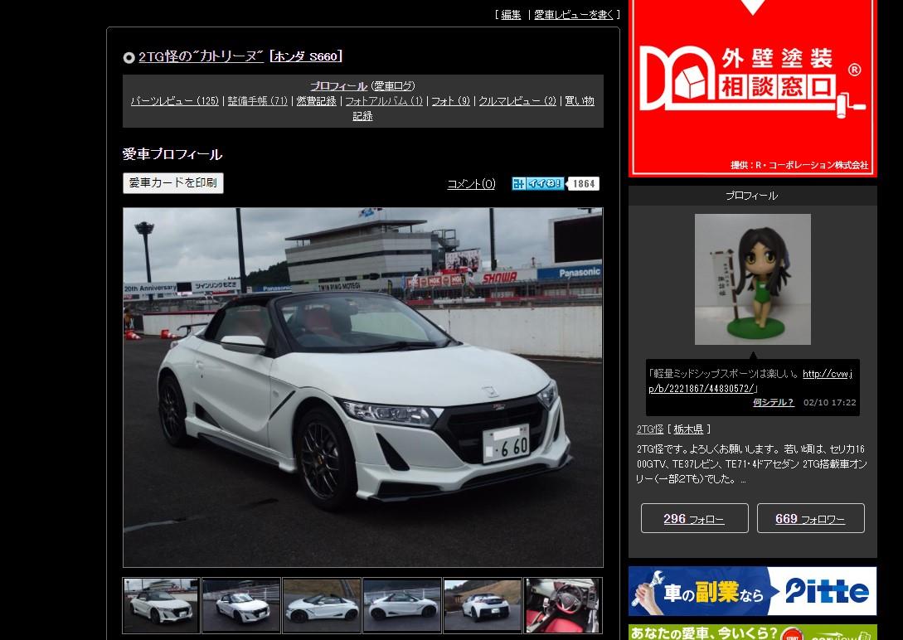Open パーツレビュー (125) section
The width and height of the screenshot is (903, 640).
pos(174,100)
